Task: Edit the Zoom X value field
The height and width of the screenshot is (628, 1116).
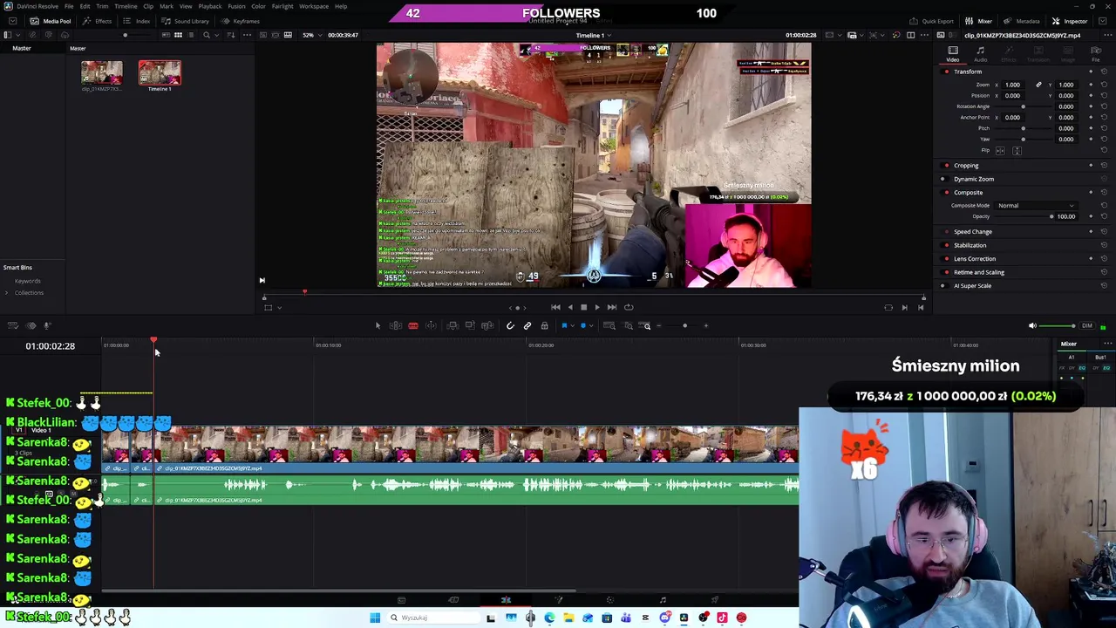Action: (x=1013, y=85)
